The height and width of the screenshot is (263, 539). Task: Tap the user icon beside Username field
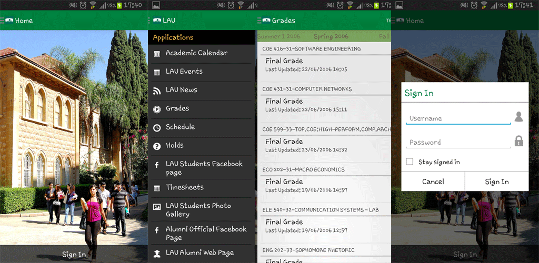click(x=518, y=117)
